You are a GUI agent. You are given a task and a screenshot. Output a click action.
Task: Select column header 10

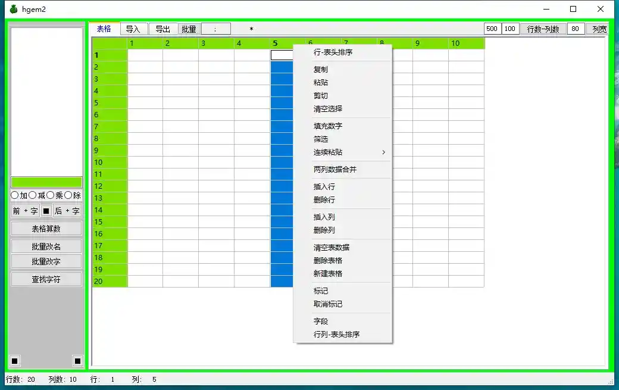[466, 43]
